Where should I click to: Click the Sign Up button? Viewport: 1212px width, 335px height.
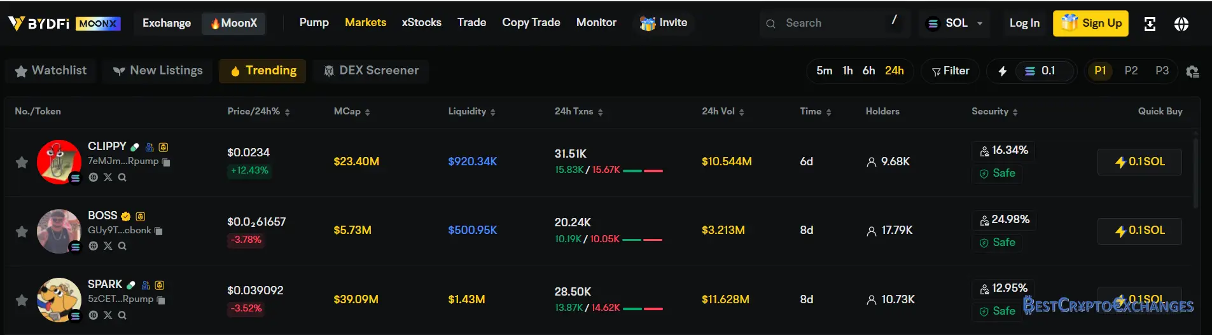[x=1091, y=24]
